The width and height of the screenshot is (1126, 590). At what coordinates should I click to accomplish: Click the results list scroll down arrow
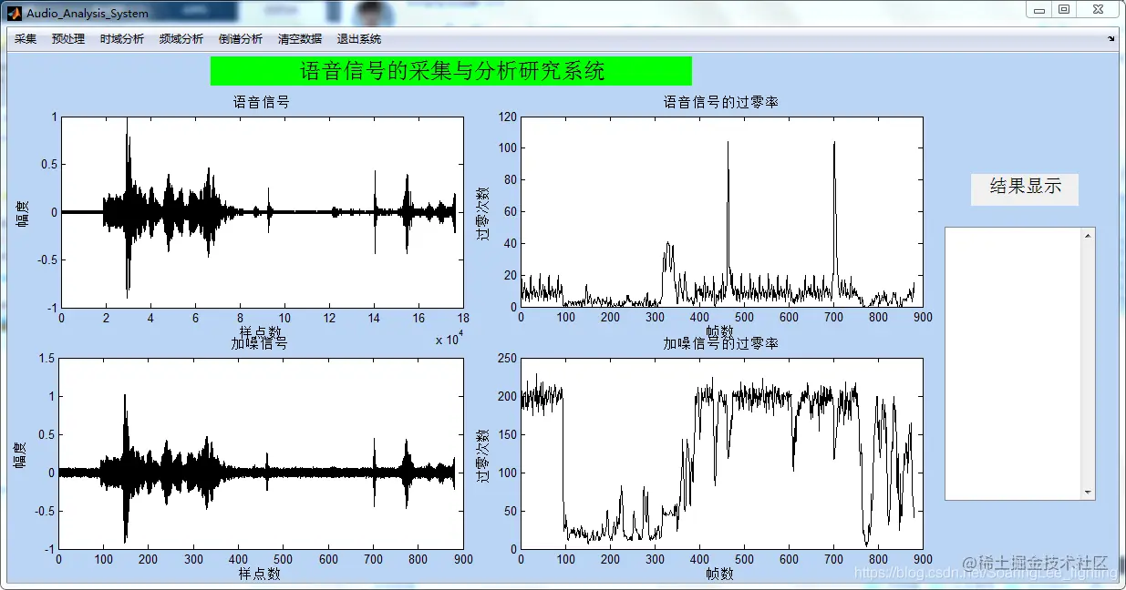1088,492
